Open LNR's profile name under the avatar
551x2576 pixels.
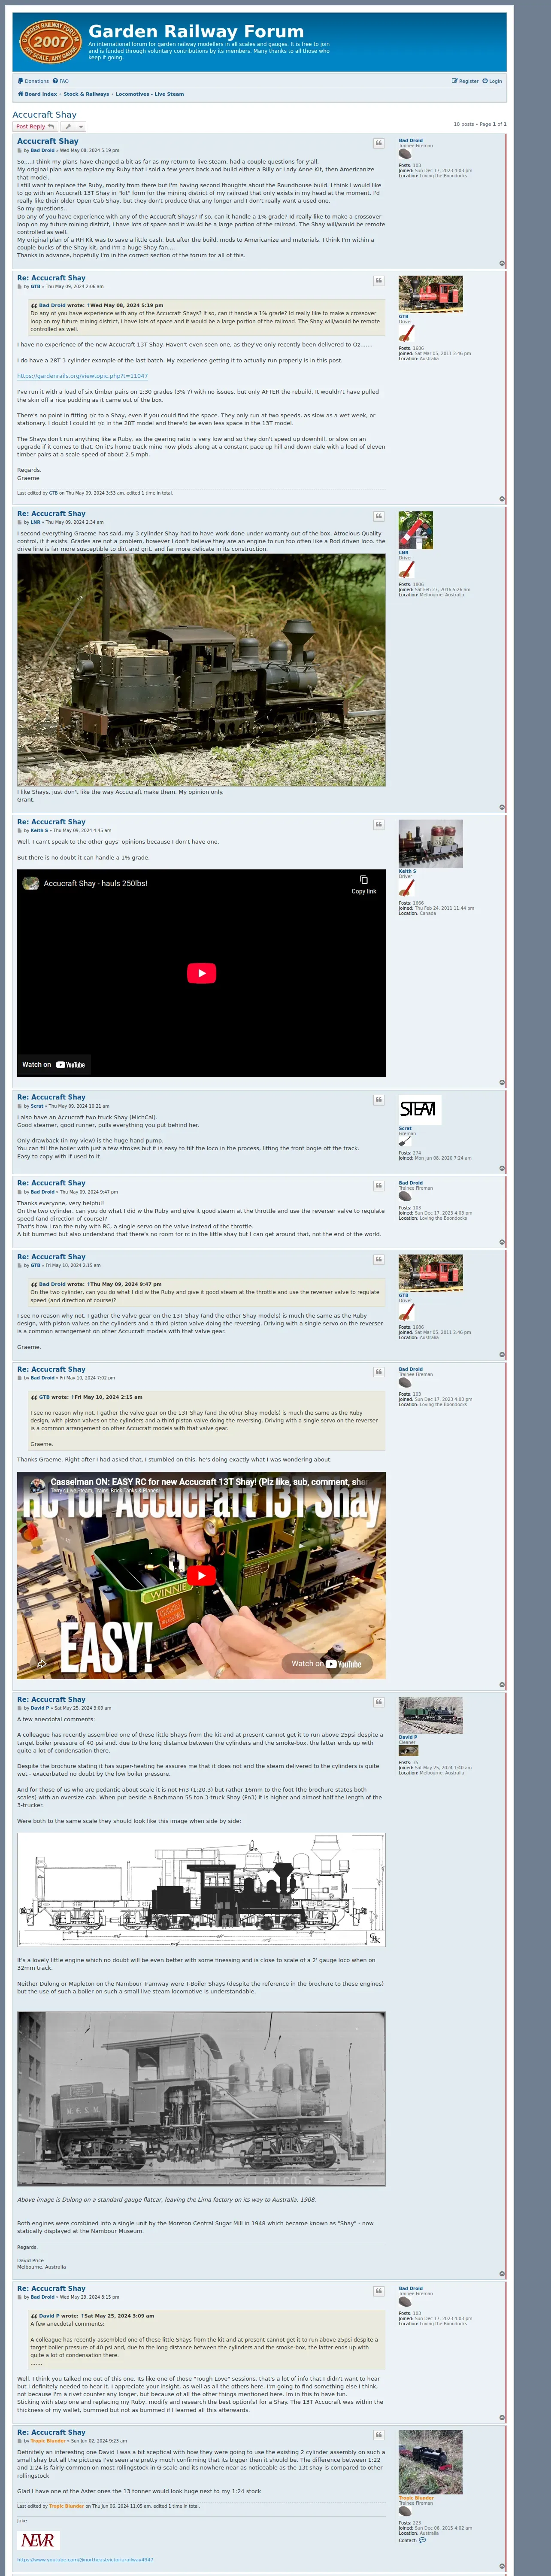pos(403,553)
